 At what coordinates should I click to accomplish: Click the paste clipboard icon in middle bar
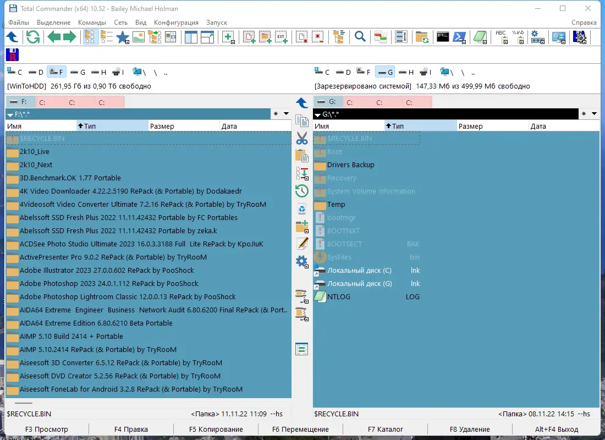point(302,156)
